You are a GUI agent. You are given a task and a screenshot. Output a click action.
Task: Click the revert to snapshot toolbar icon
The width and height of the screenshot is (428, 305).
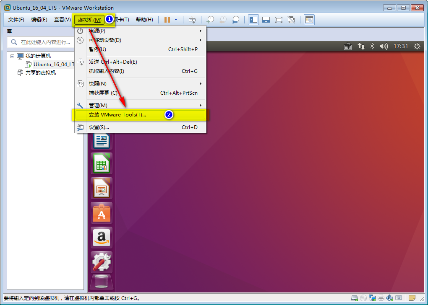223,20
